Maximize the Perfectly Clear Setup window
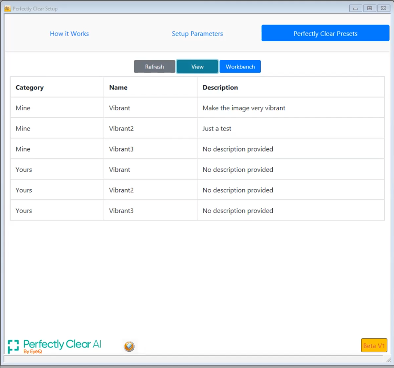Screen dimensions: 394x368 (x=369, y=8)
